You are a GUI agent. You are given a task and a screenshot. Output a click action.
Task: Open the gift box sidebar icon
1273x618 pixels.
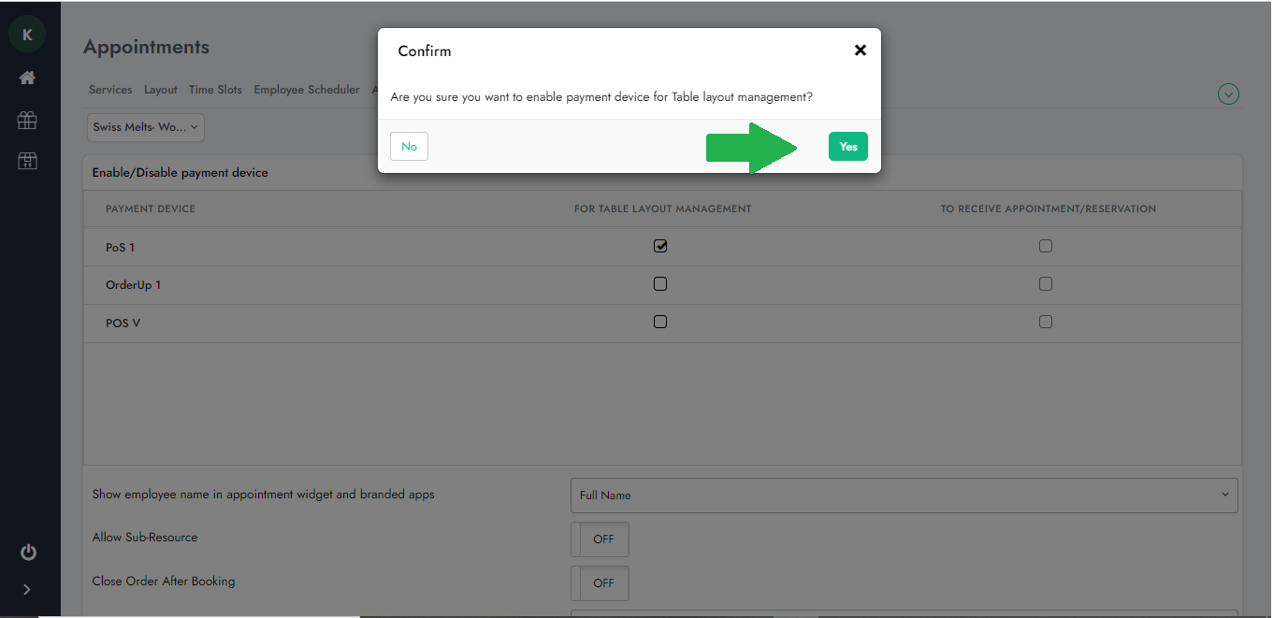click(x=27, y=120)
